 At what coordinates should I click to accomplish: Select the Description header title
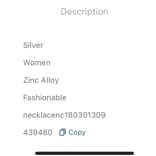tap(84, 12)
